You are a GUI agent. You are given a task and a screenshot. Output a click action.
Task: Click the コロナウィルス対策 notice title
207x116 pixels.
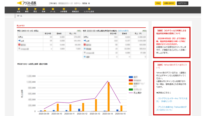171,32
